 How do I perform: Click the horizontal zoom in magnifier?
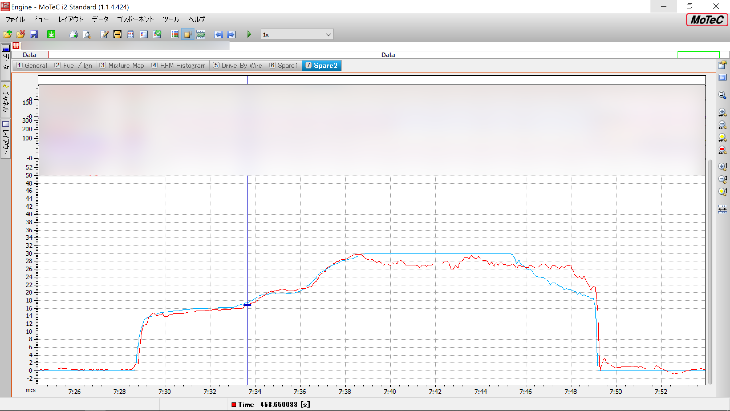(x=722, y=112)
